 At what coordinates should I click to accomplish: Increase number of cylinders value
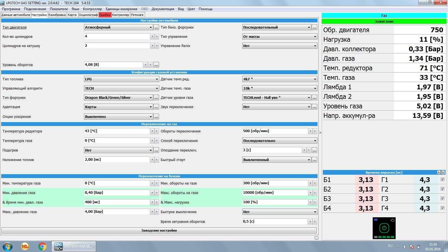click(157, 36)
